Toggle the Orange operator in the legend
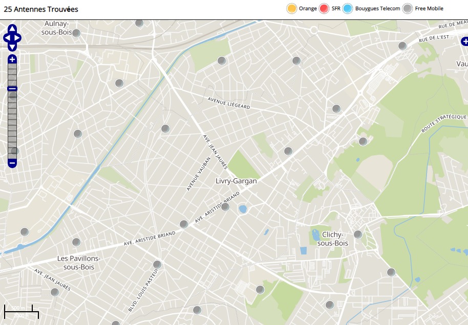The width and height of the screenshot is (468, 325). [x=292, y=9]
